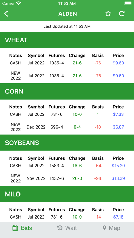Open the Map tab
134x238 pixels.
coord(111,228)
